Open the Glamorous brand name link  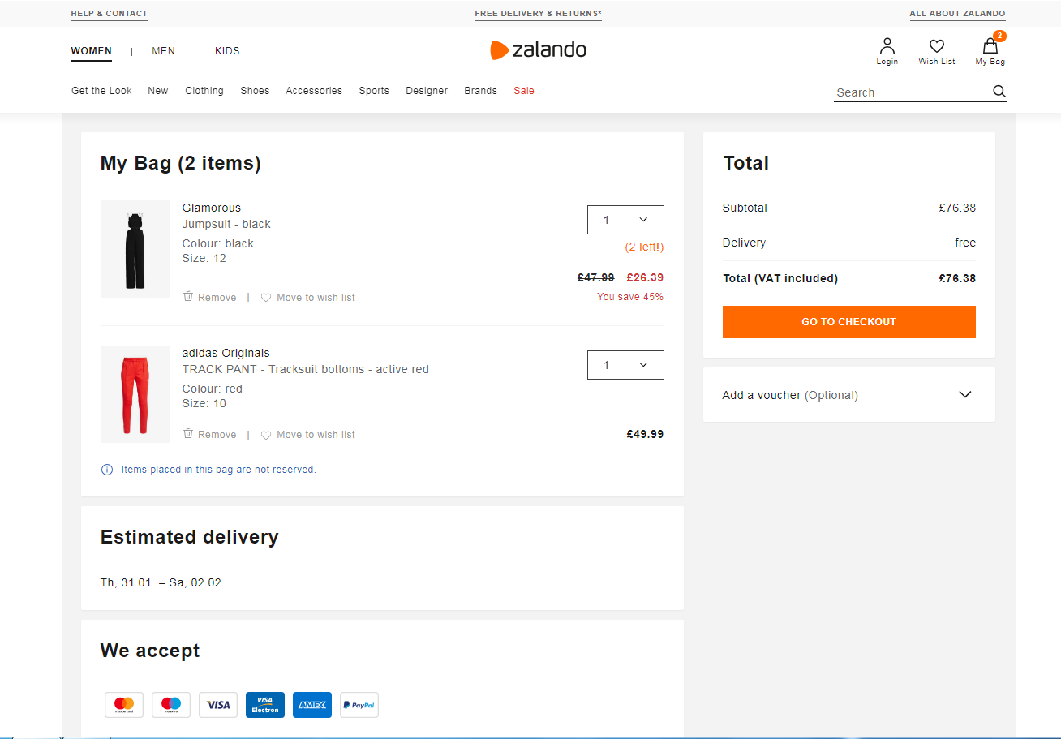212,208
